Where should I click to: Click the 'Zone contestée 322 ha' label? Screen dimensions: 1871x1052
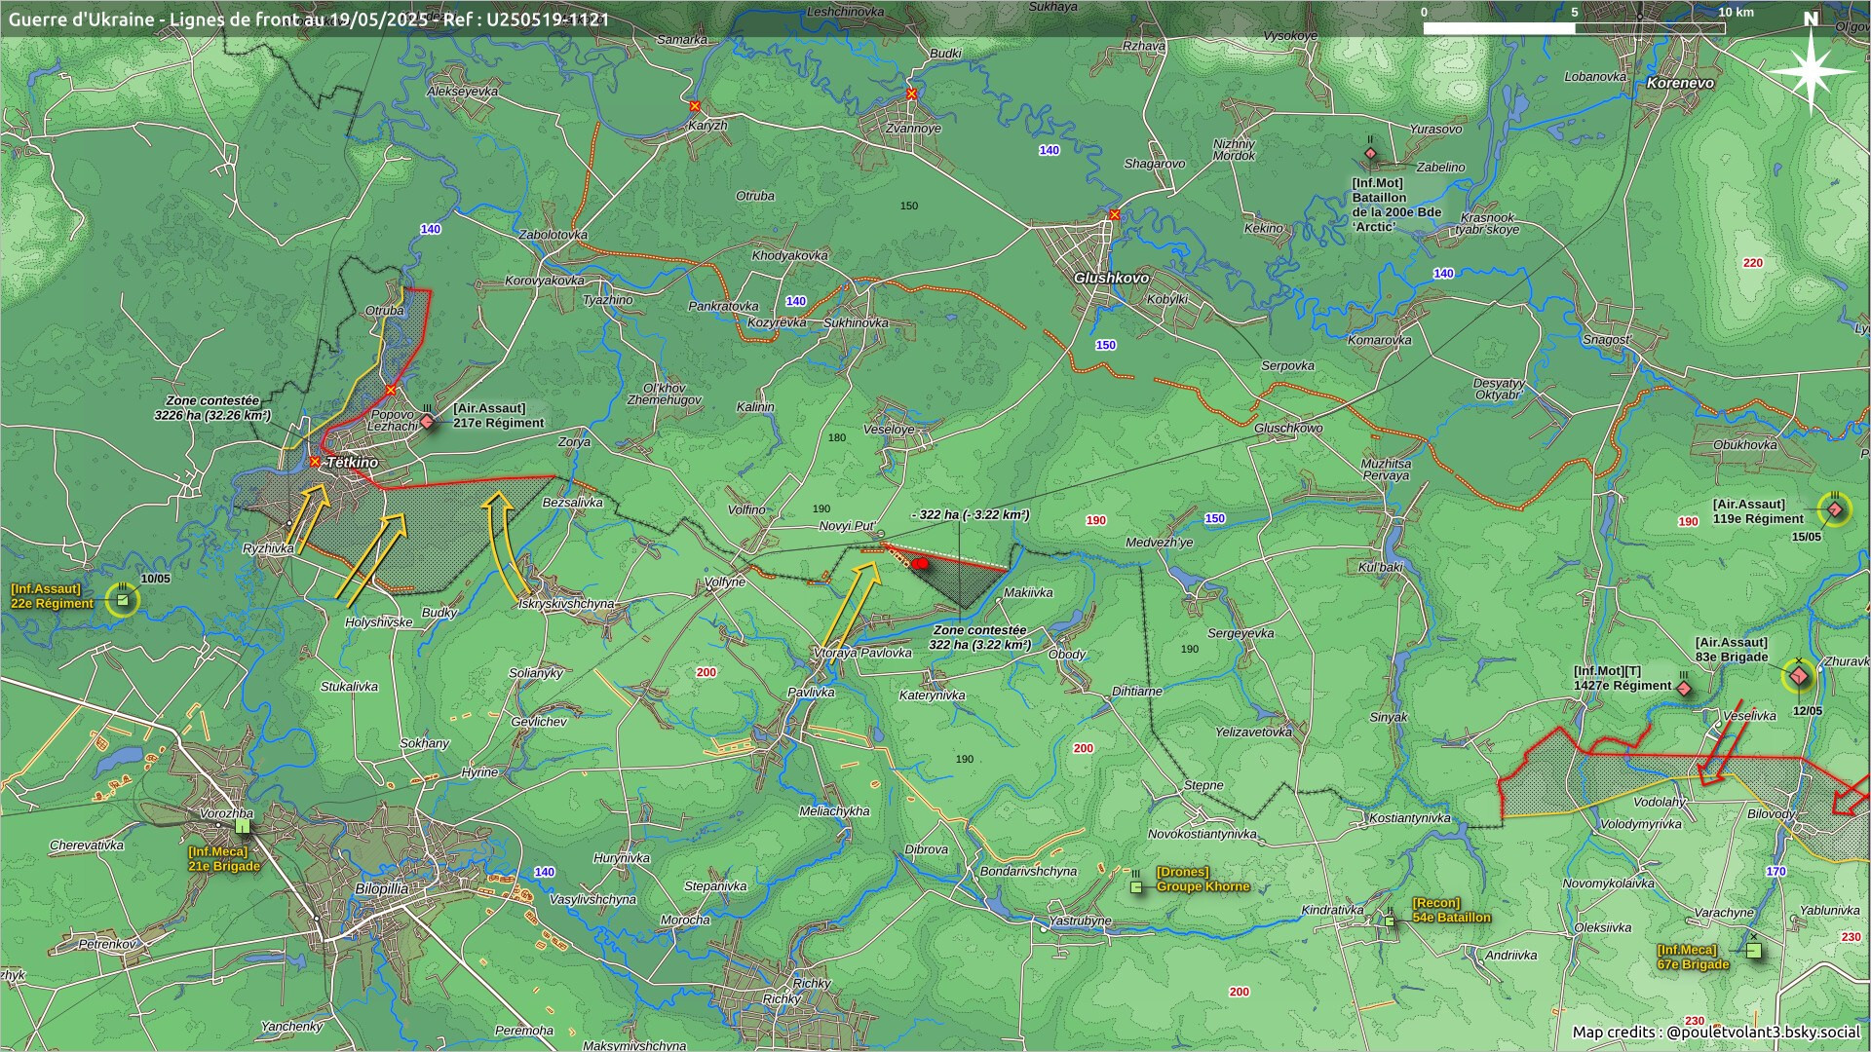tap(979, 637)
